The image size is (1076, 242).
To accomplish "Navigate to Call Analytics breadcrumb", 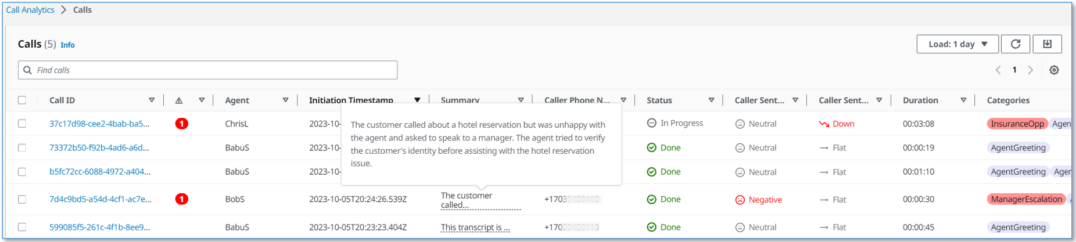I will click(x=30, y=10).
